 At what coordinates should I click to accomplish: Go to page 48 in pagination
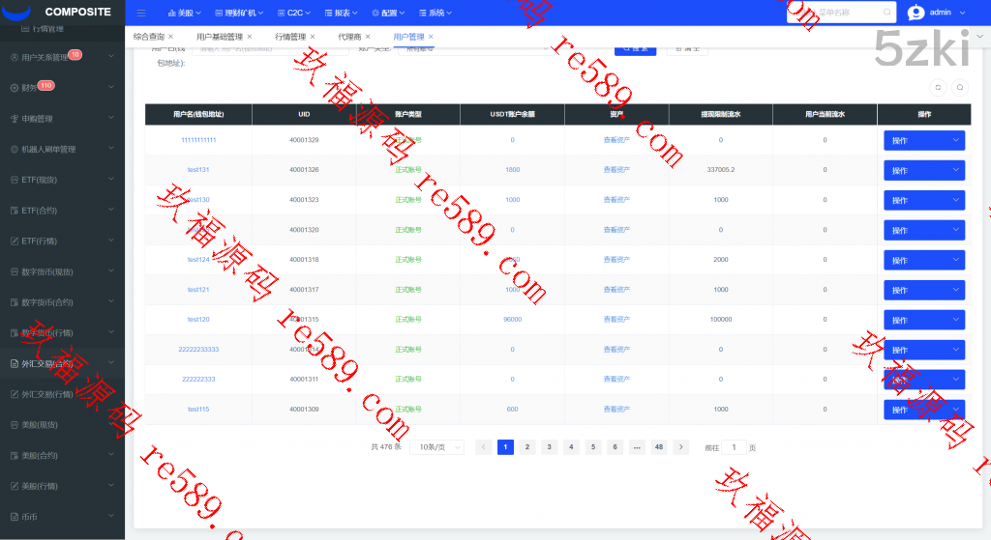[659, 447]
